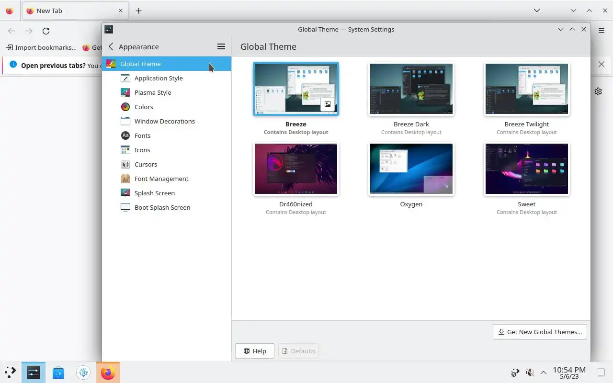Image resolution: width=613 pixels, height=383 pixels.
Task: Dismiss the Firefox notification bar
Action: pyautogui.click(x=602, y=64)
